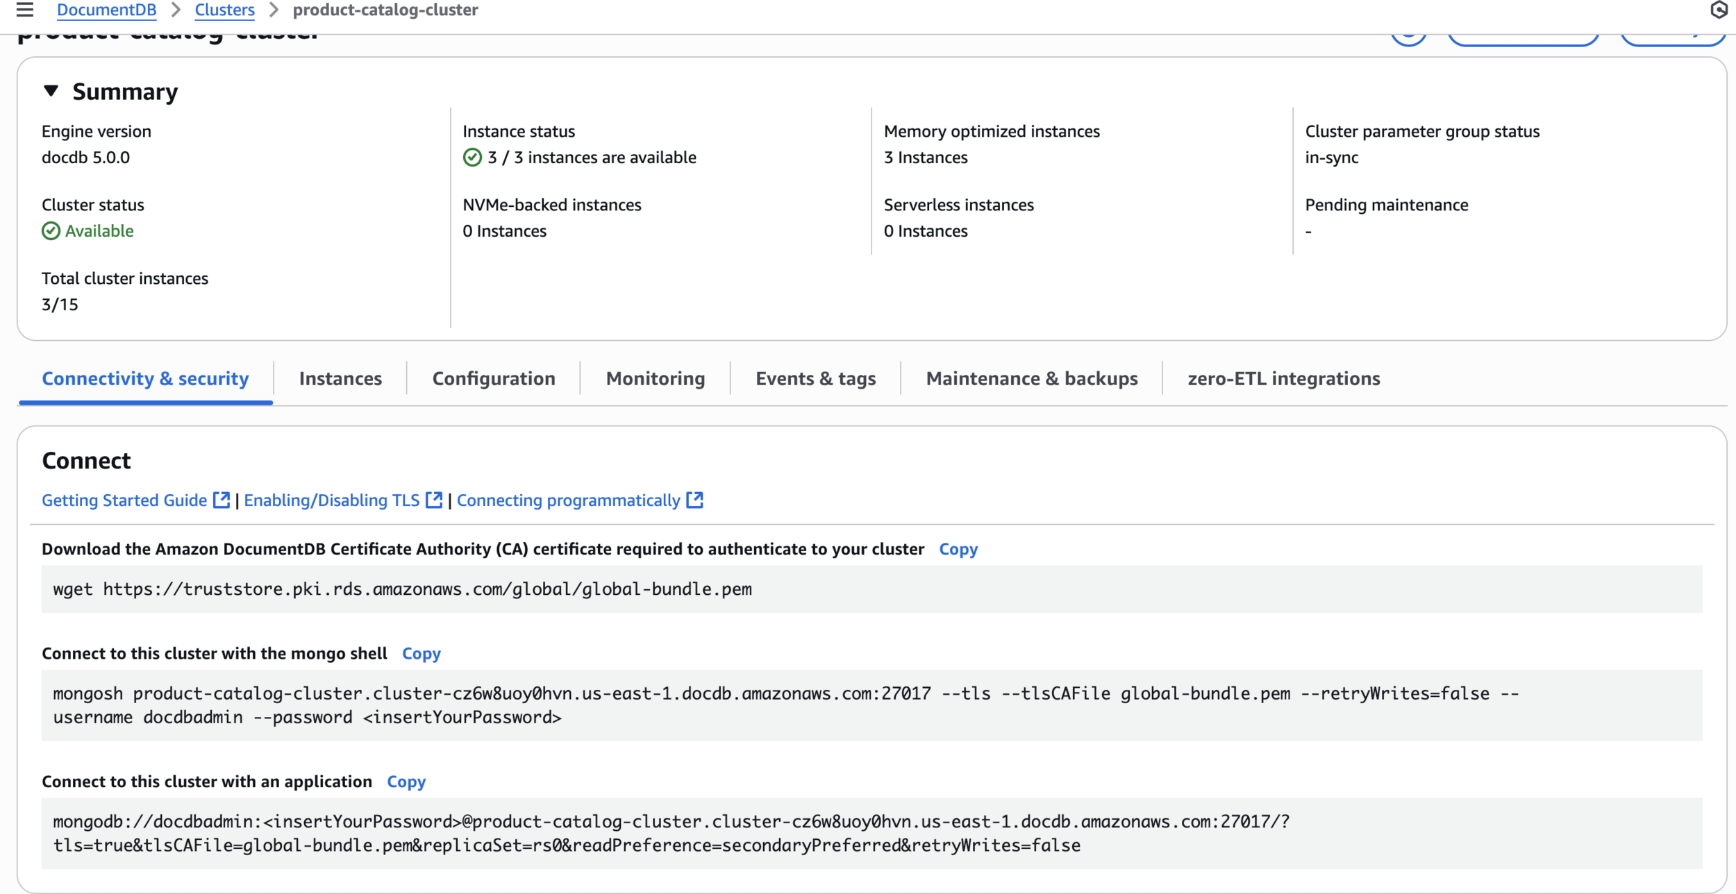Open the hamburger navigation menu icon
Screen dimensions: 1736x894
pos(25,10)
